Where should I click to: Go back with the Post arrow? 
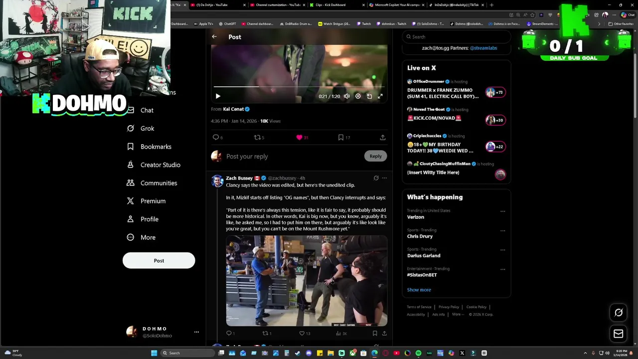pyautogui.click(x=214, y=37)
